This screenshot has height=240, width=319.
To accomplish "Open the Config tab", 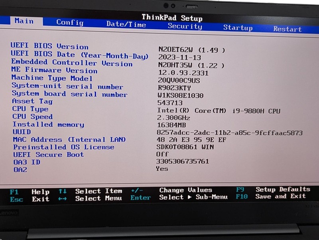I will point(70,22).
